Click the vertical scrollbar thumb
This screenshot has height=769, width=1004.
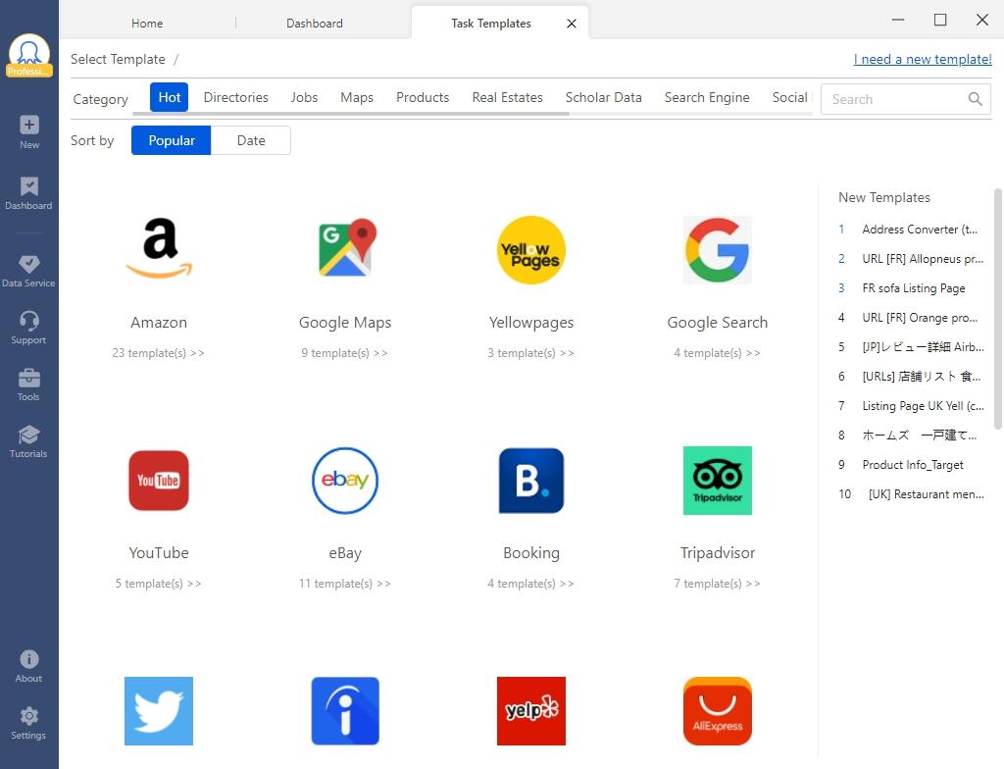[997, 309]
